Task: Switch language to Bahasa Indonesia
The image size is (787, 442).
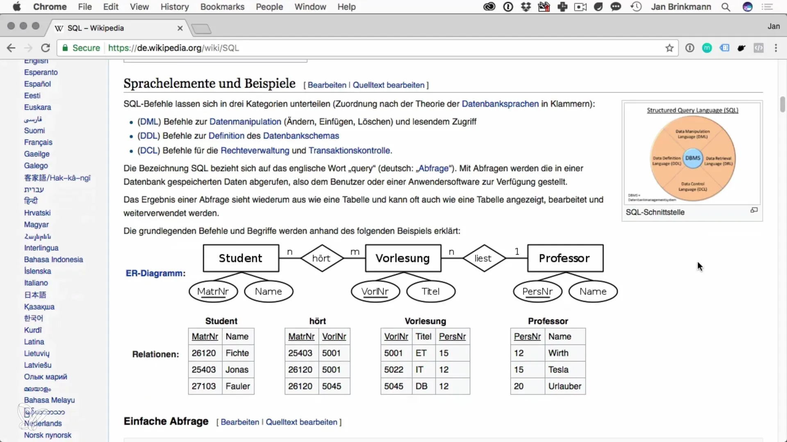Action: tap(53, 259)
